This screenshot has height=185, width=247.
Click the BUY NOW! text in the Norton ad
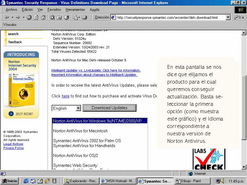coord(24,114)
